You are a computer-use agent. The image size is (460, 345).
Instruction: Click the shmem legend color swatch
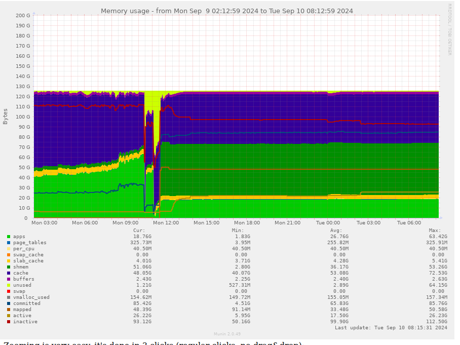9,267
